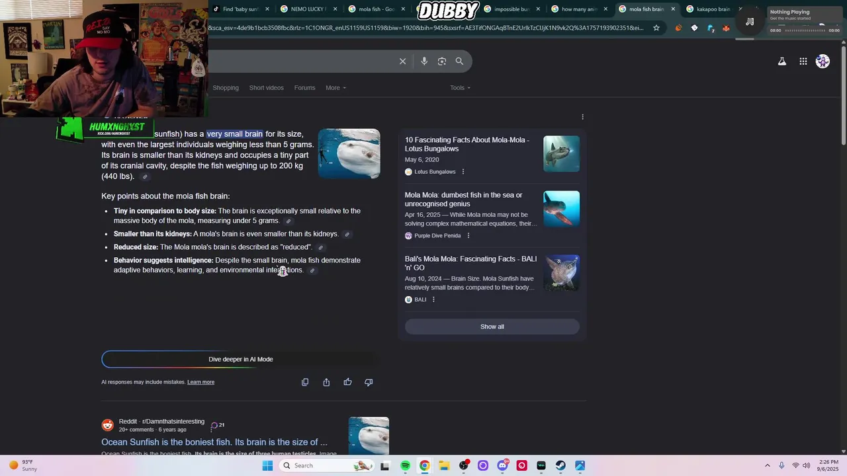Open the blue extension with badge 7
This screenshot has height=476, width=847.
tap(710, 28)
